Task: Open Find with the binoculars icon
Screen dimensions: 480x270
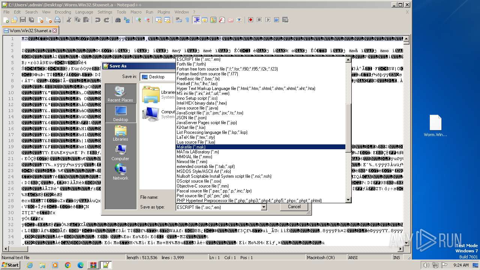Action: (x=118, y=20)
